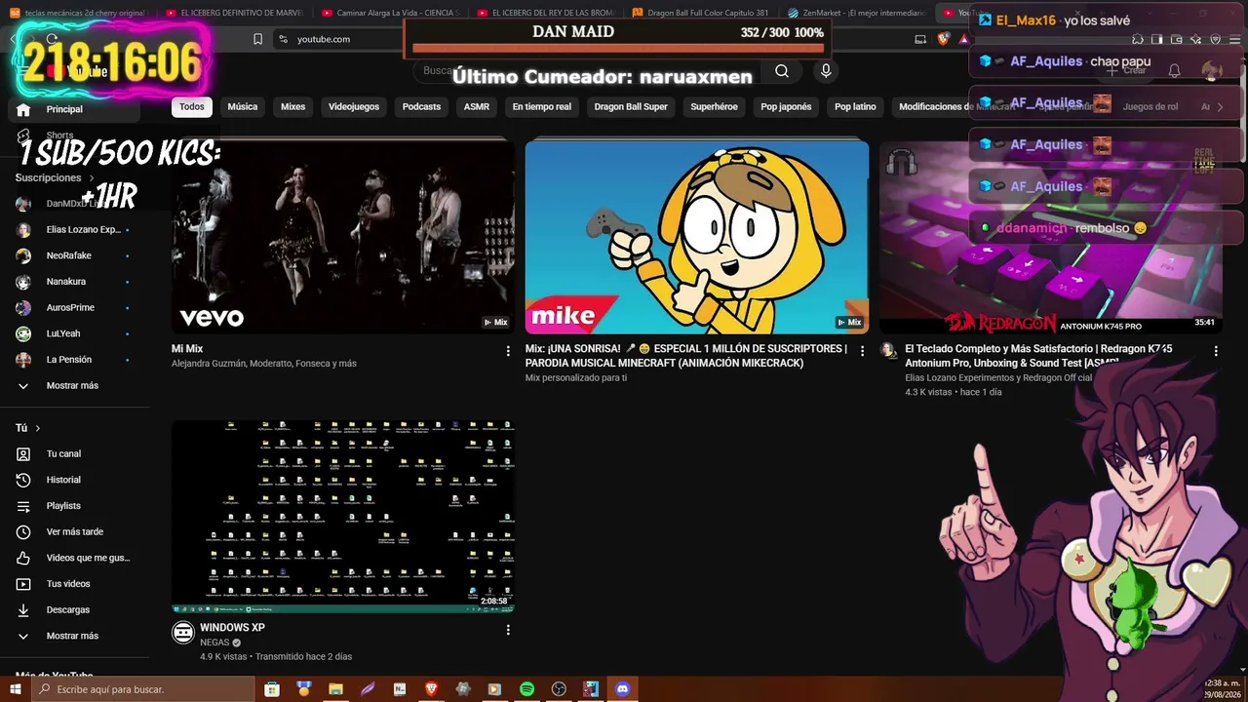The width and height of the screenshot is (1248, 702).
Task: Open LulYeah subscription channel
Action: (74, 333)
